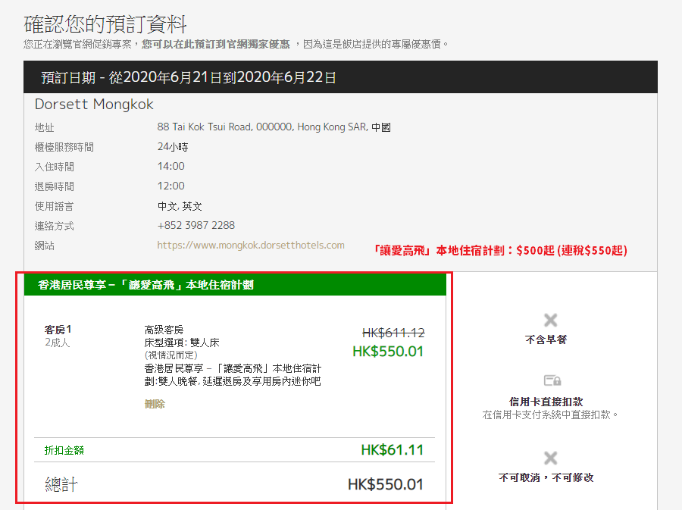Screen dimensions: 682x510
Task: Click the total amount HK$550.01 beside 總計
Action: tap(386, 484)
